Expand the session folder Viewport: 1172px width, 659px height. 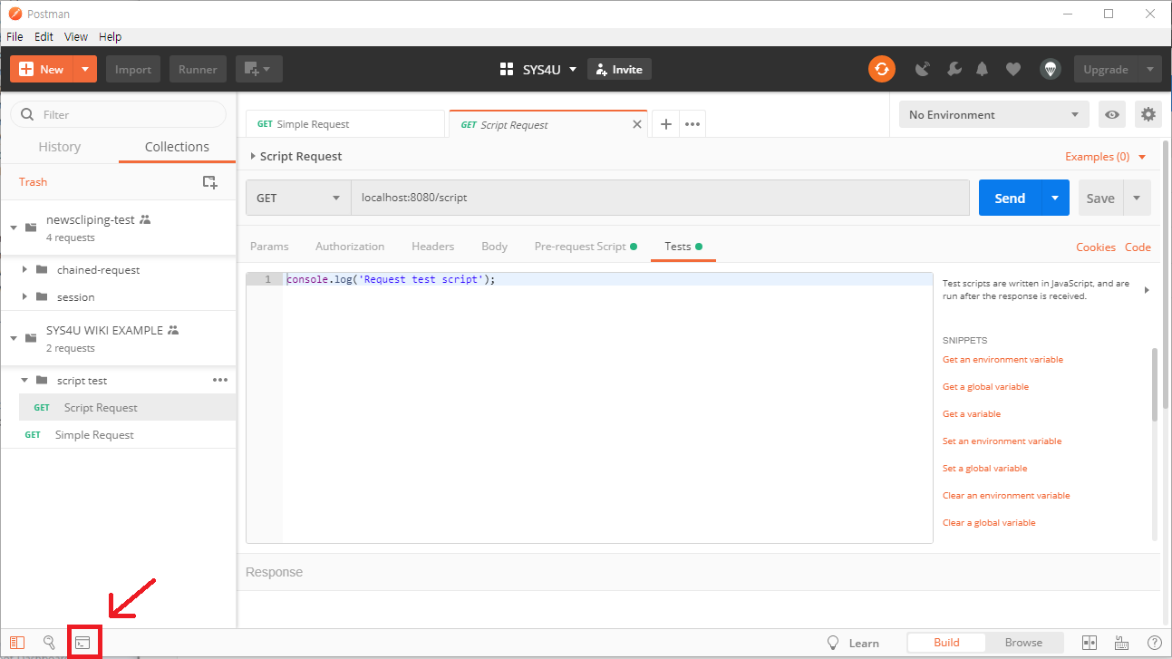tap(24, 297)
